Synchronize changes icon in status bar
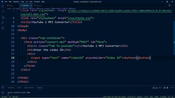This screenshot has height=98, width=175. pyautogui.click(x=10, y=97)
